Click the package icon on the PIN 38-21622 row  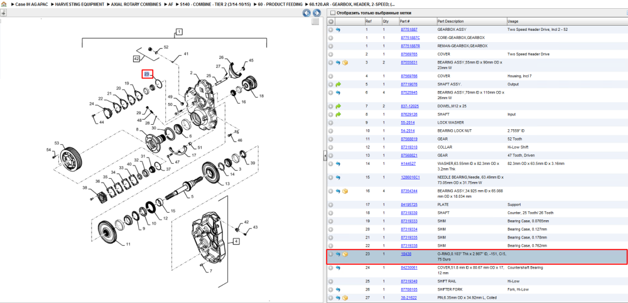click(345, 298)
